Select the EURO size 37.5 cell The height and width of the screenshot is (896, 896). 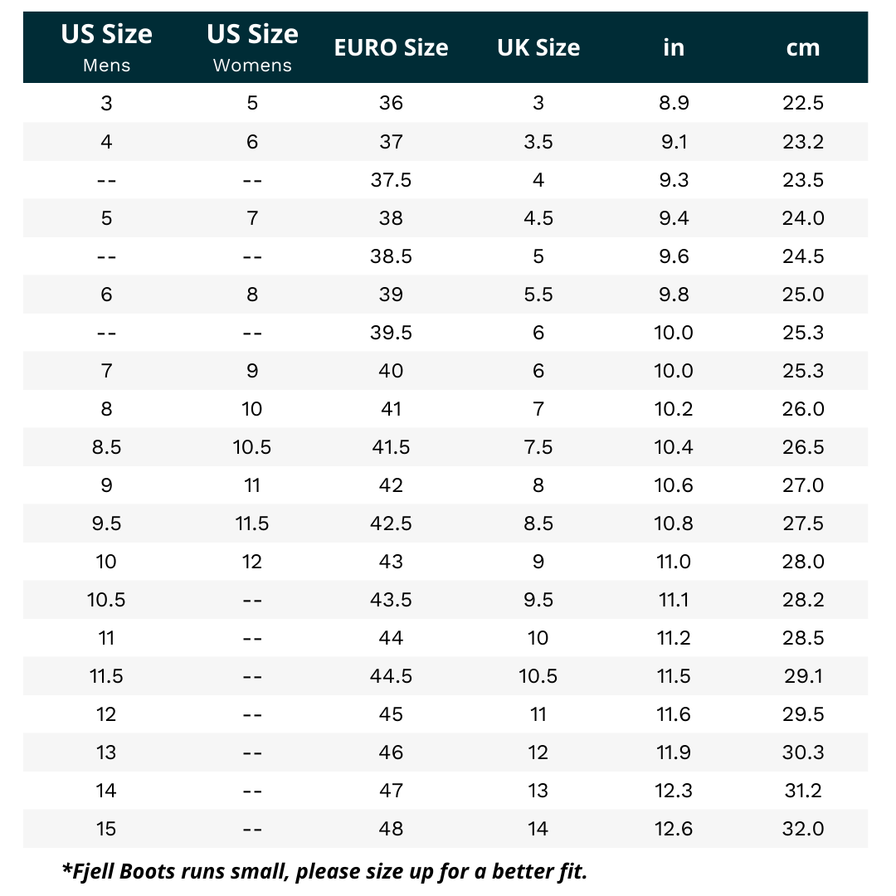(391, 180)
